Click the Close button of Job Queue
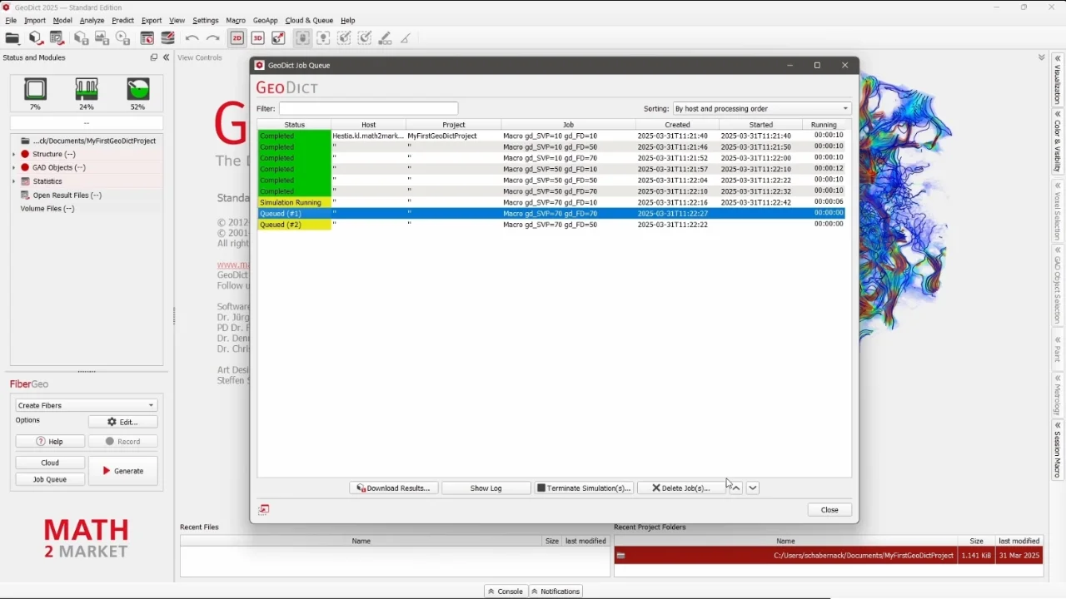The width and height of the screenshot is (1066, 599). [x=829, y=510]
